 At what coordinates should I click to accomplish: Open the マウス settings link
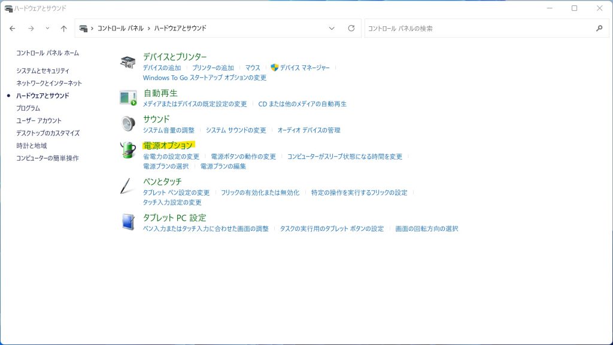tap(253, 68)
